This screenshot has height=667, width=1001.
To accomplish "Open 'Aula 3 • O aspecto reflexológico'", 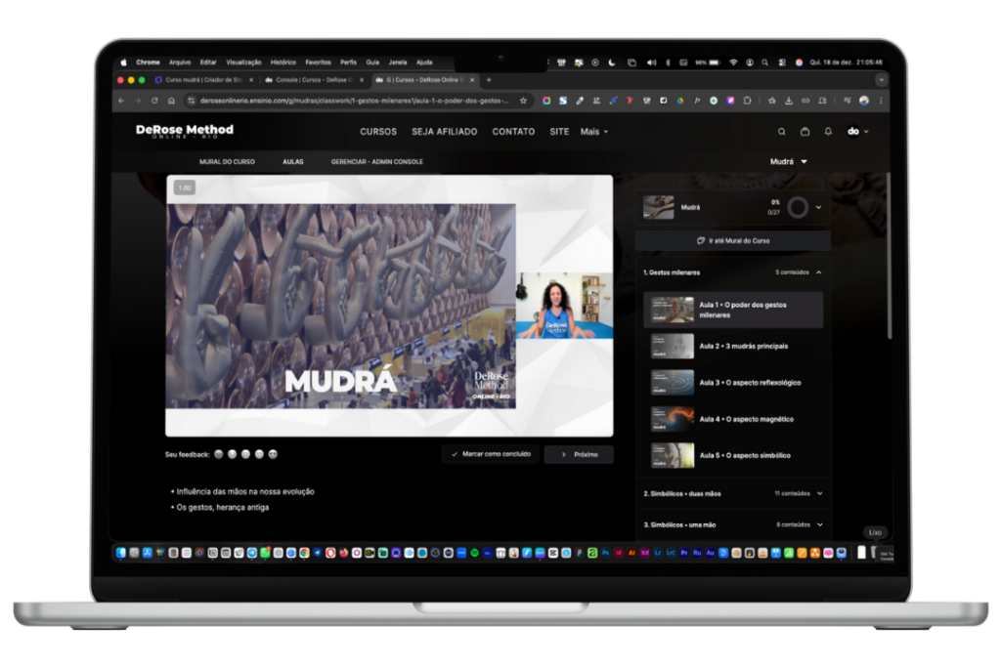I will [733, 383].
